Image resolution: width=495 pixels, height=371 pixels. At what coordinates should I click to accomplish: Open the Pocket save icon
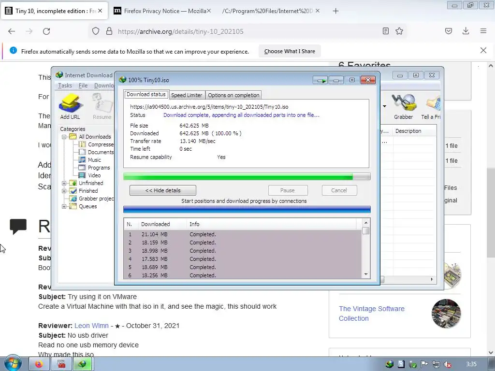pos(449,31)
